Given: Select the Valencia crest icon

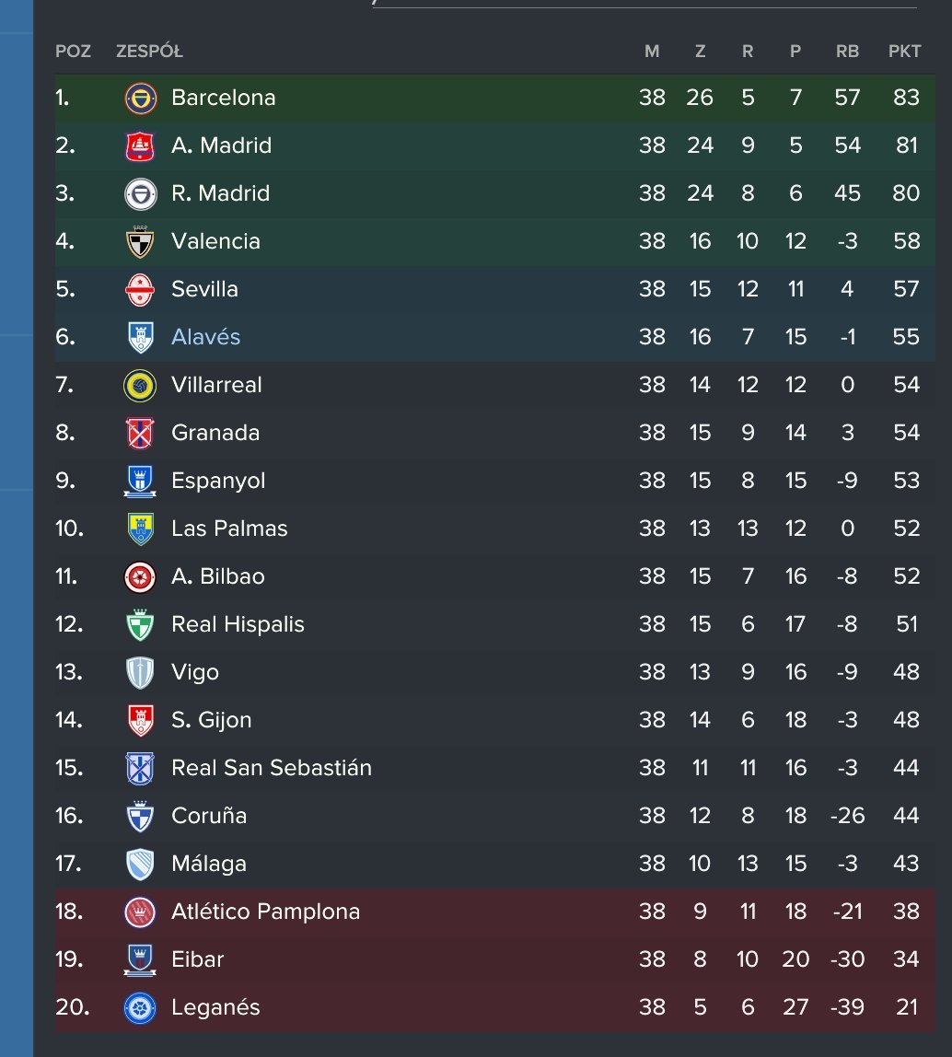Looking at the screenshot, I should (x=140, y=242).
